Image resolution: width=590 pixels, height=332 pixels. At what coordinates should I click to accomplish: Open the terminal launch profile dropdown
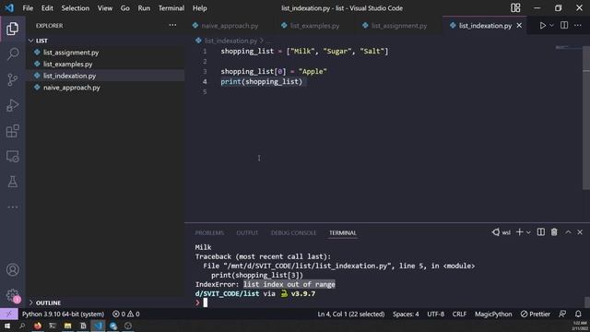pyautogui.click(x=528, y=232)
